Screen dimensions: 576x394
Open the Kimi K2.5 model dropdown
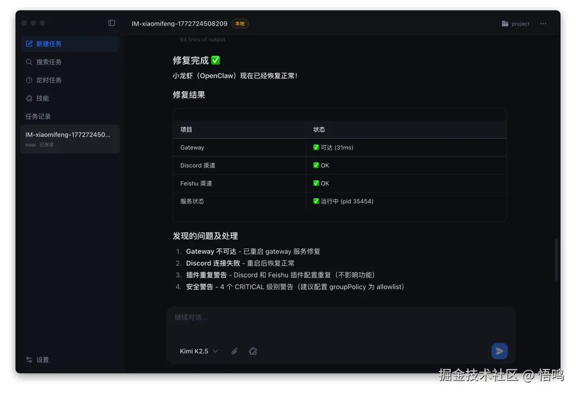tap(197, 351)
